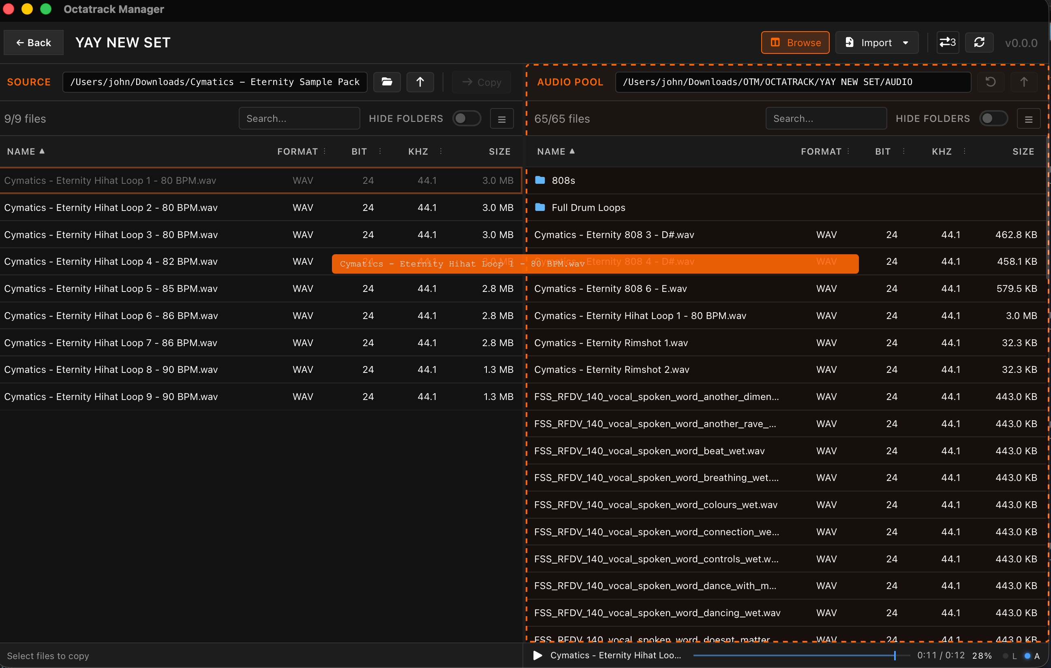Open Source panel column menu icon

pyautogui.click(x=501, y=119)
